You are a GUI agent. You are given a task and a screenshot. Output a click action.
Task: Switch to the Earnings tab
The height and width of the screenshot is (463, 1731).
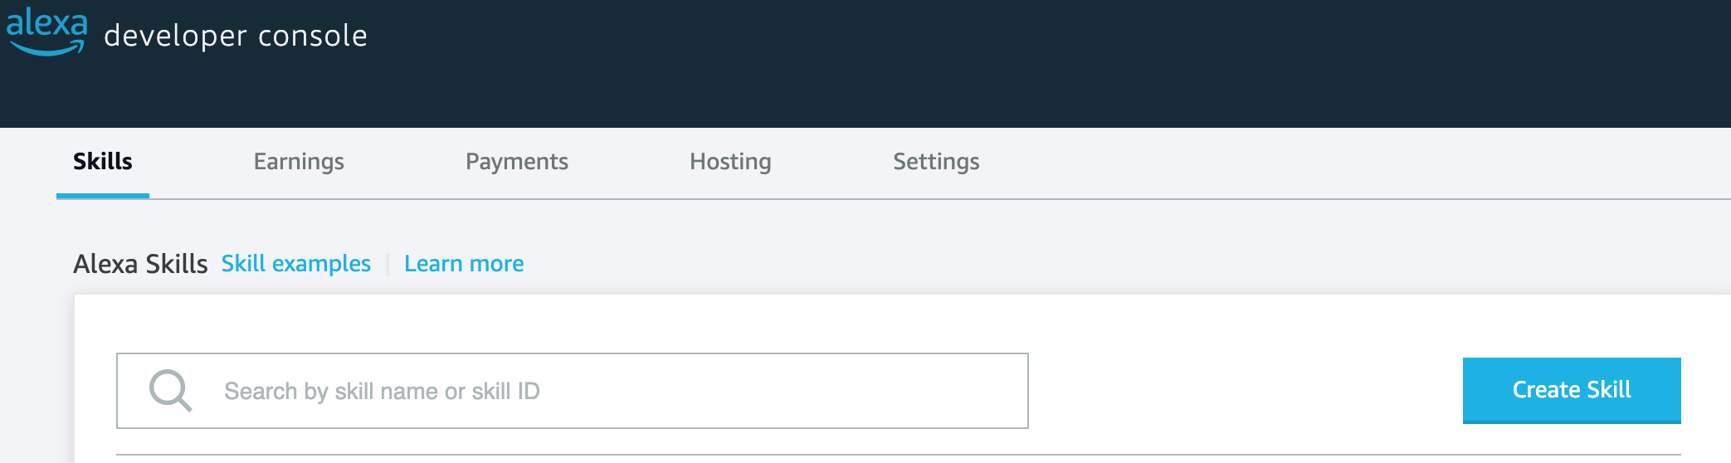(x=299, y=161)
